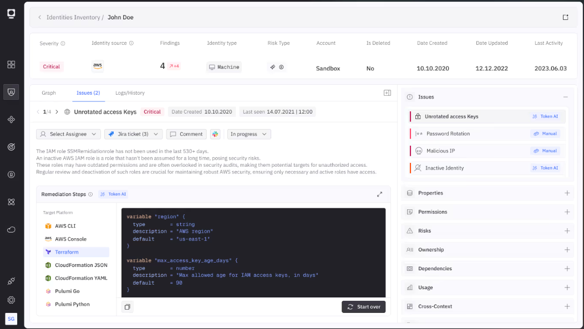Image resolution: width=584 pixels, height=329 pixels.
Task: Open the Jira ticket (3) dropdown
Action: 133,134
